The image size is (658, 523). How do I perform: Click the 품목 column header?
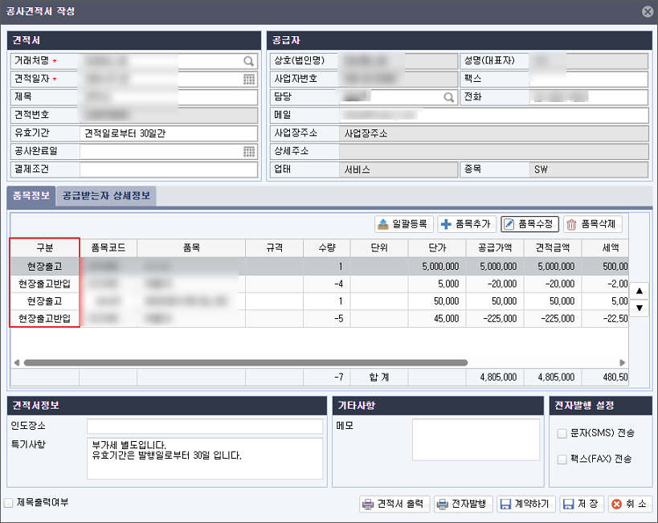[191, 248]
